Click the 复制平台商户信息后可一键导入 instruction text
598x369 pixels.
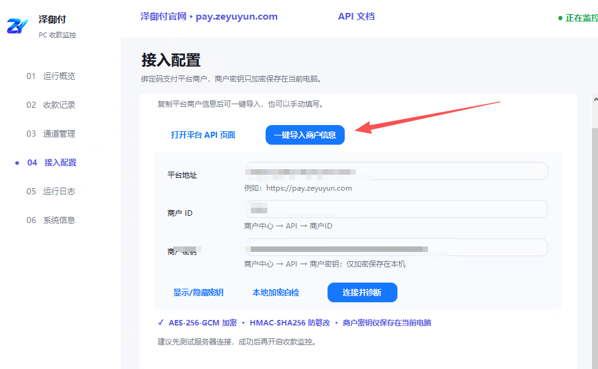click(x=240, y=104)
